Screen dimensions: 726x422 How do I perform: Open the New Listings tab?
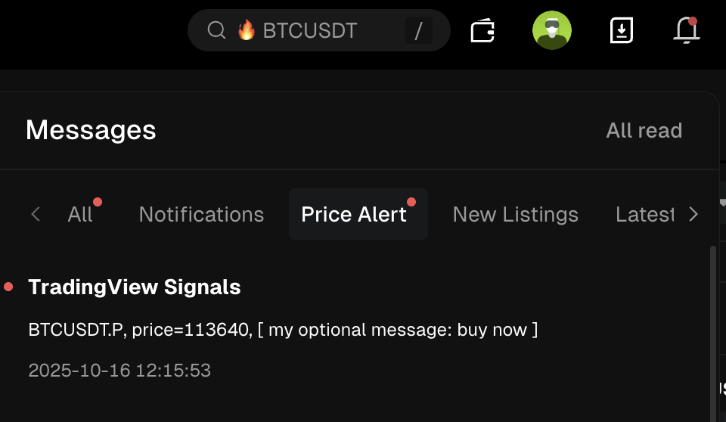pos(515,215)
